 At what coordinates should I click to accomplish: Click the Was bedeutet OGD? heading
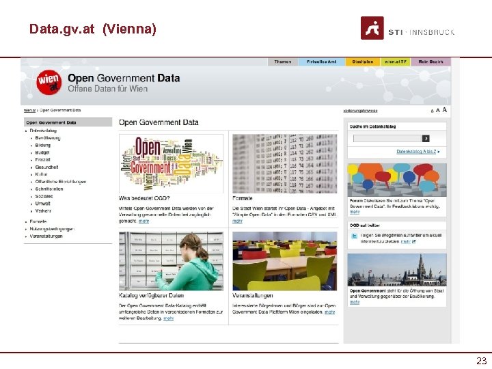[x=144, y=198]
